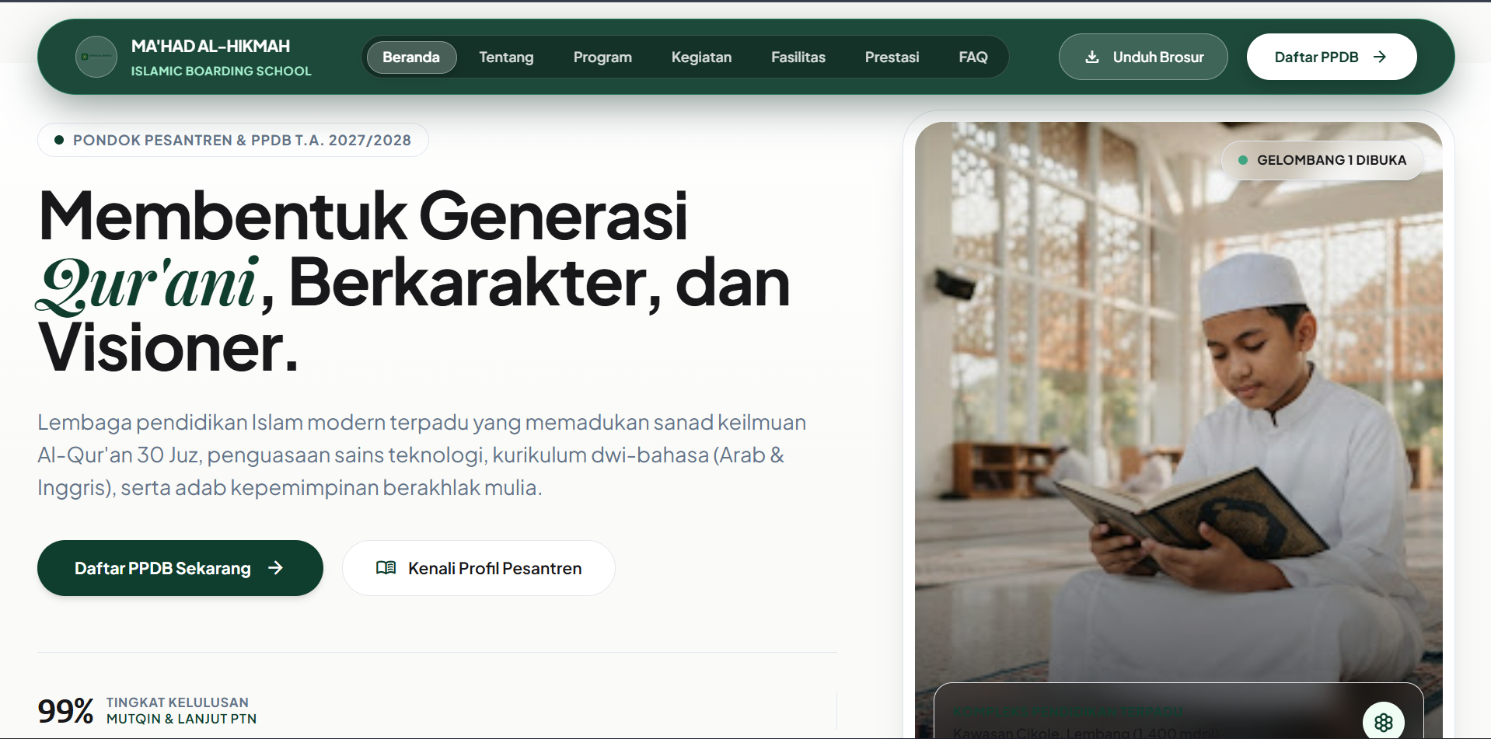Click the Gelombang 1 Dibuka badge
The width and height of the screenshot is (1491, 739).
[1322, 160]
